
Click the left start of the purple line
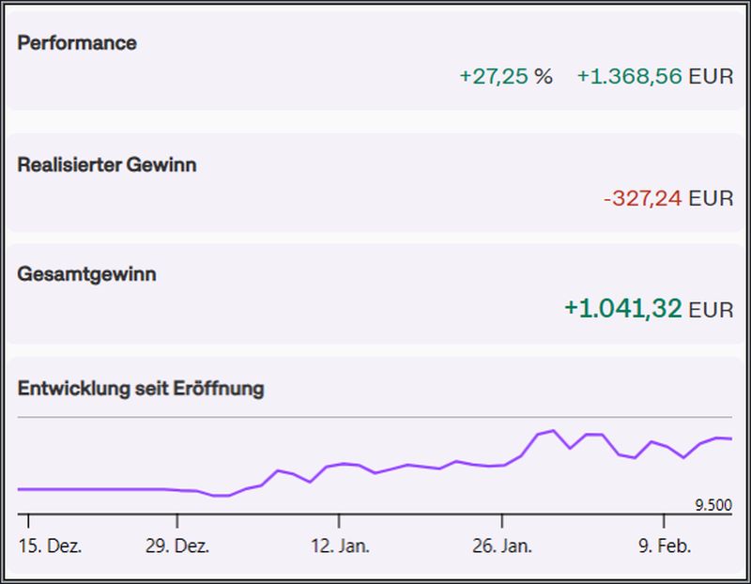click(x=20, y=489)
